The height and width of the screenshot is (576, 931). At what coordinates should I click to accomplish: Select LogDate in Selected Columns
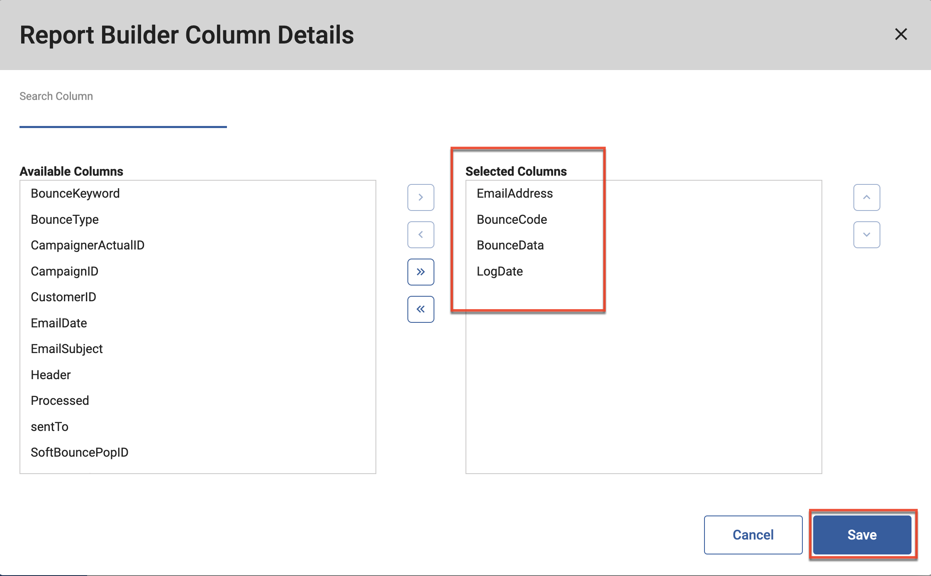coord(500,271)
